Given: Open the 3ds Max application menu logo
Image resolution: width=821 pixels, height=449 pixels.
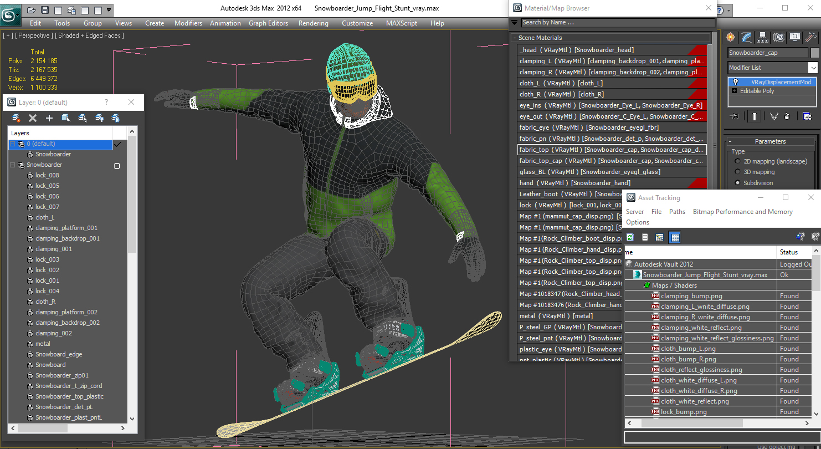Looking at the screenshot, I should tap(11, 14).
